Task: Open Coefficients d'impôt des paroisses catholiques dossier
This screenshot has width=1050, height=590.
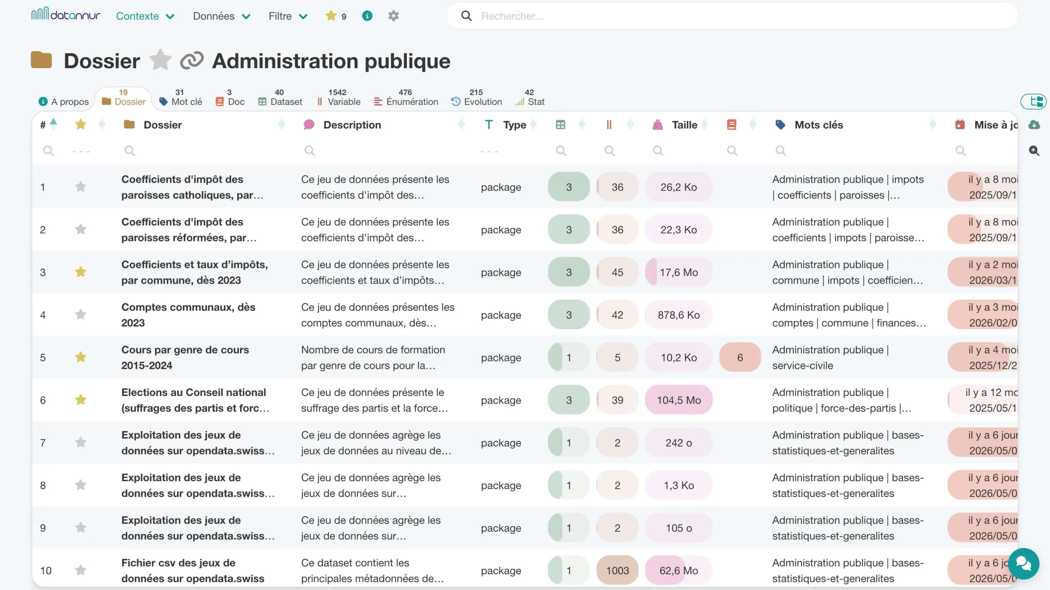Action: tap(192, 187)
